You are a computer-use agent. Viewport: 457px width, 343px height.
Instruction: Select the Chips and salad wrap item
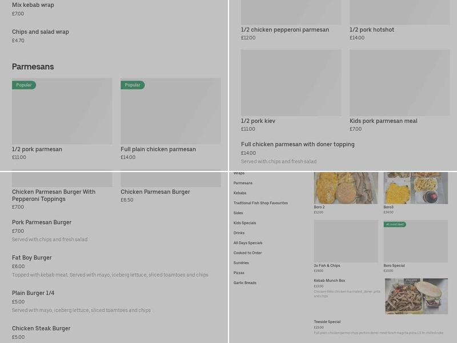click(41, 32)
